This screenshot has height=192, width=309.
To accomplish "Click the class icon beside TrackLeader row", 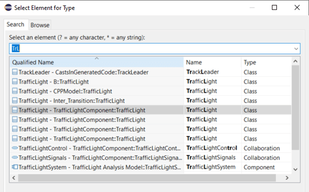I will [x=15, y=72].
